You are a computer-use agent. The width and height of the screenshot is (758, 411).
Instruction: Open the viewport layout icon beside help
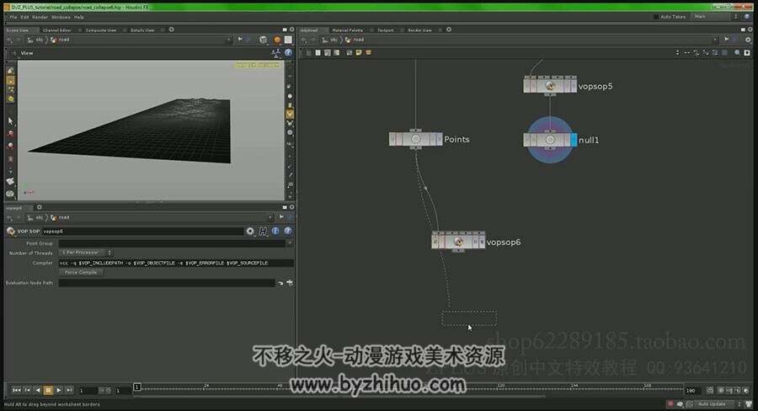276,53
